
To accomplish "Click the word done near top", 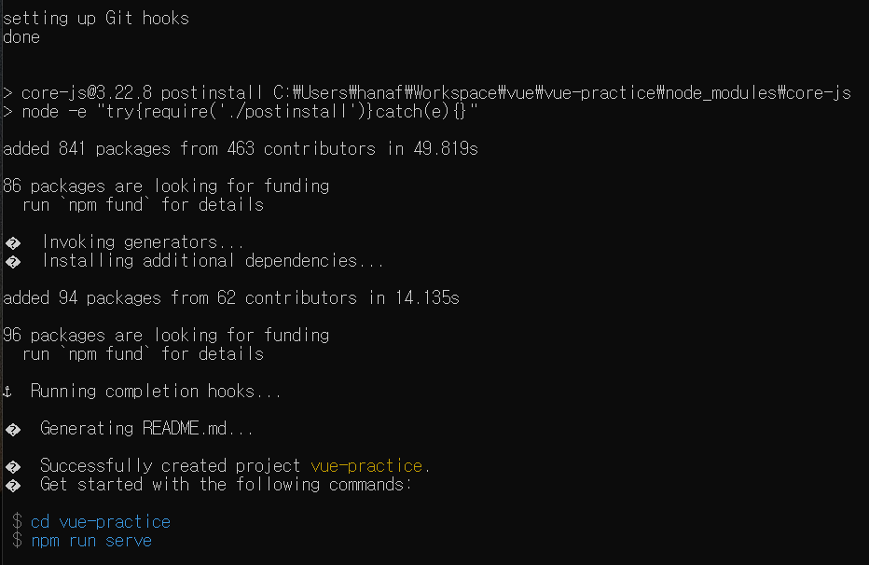I will [x=21, y=37].
